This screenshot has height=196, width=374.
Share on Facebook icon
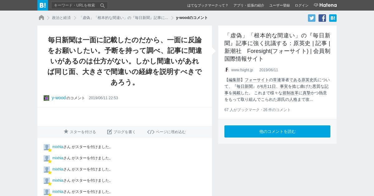(322, 18)
